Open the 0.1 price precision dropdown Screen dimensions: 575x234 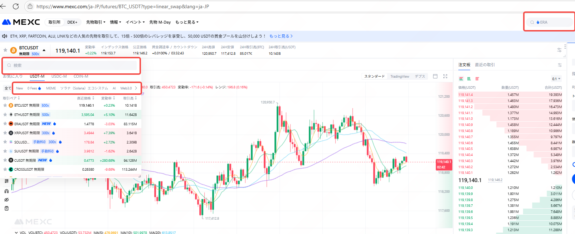click(556, 79)
